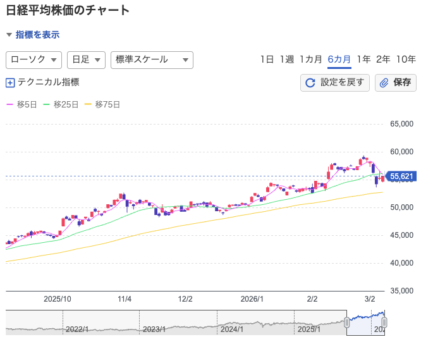Select the 1週 period tab

point(287,59)
